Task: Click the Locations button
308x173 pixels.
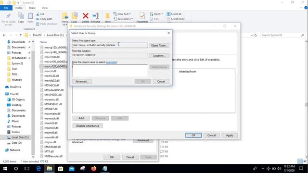Action: [x=159, y=56]
